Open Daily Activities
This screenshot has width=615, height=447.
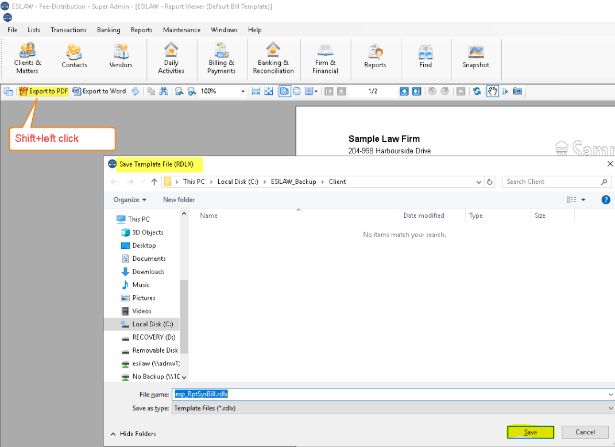click(x=171, y=59)
